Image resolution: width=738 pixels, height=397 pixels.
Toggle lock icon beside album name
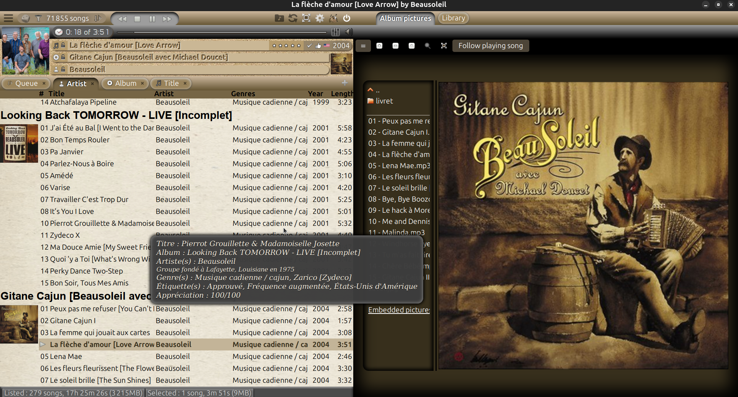tap(63, 57)
